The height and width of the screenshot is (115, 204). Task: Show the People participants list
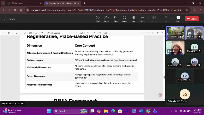(x=106, y=19)
